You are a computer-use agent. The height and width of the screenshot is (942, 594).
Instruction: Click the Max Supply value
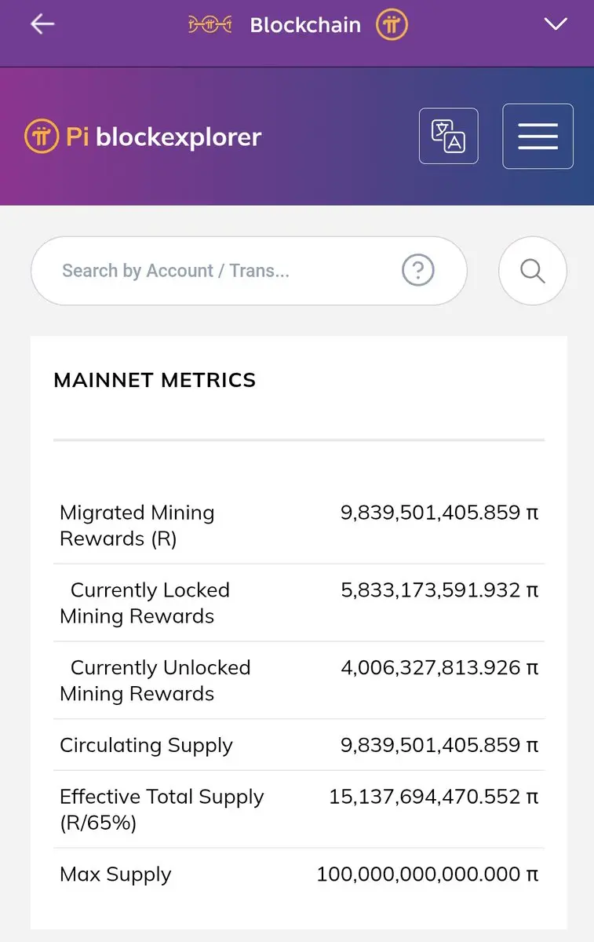[427, 874]
